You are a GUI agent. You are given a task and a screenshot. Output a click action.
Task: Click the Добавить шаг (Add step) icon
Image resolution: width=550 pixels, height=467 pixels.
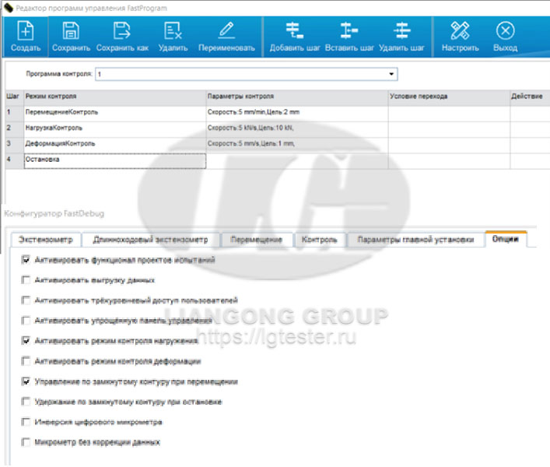[x=294, y=31]
